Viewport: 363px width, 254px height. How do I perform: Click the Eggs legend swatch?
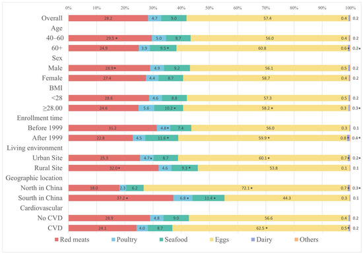pos(211,239)
